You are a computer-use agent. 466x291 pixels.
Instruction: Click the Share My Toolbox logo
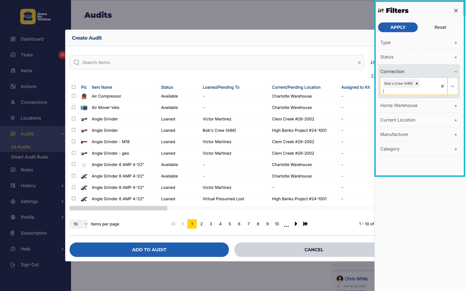[35, 16]
